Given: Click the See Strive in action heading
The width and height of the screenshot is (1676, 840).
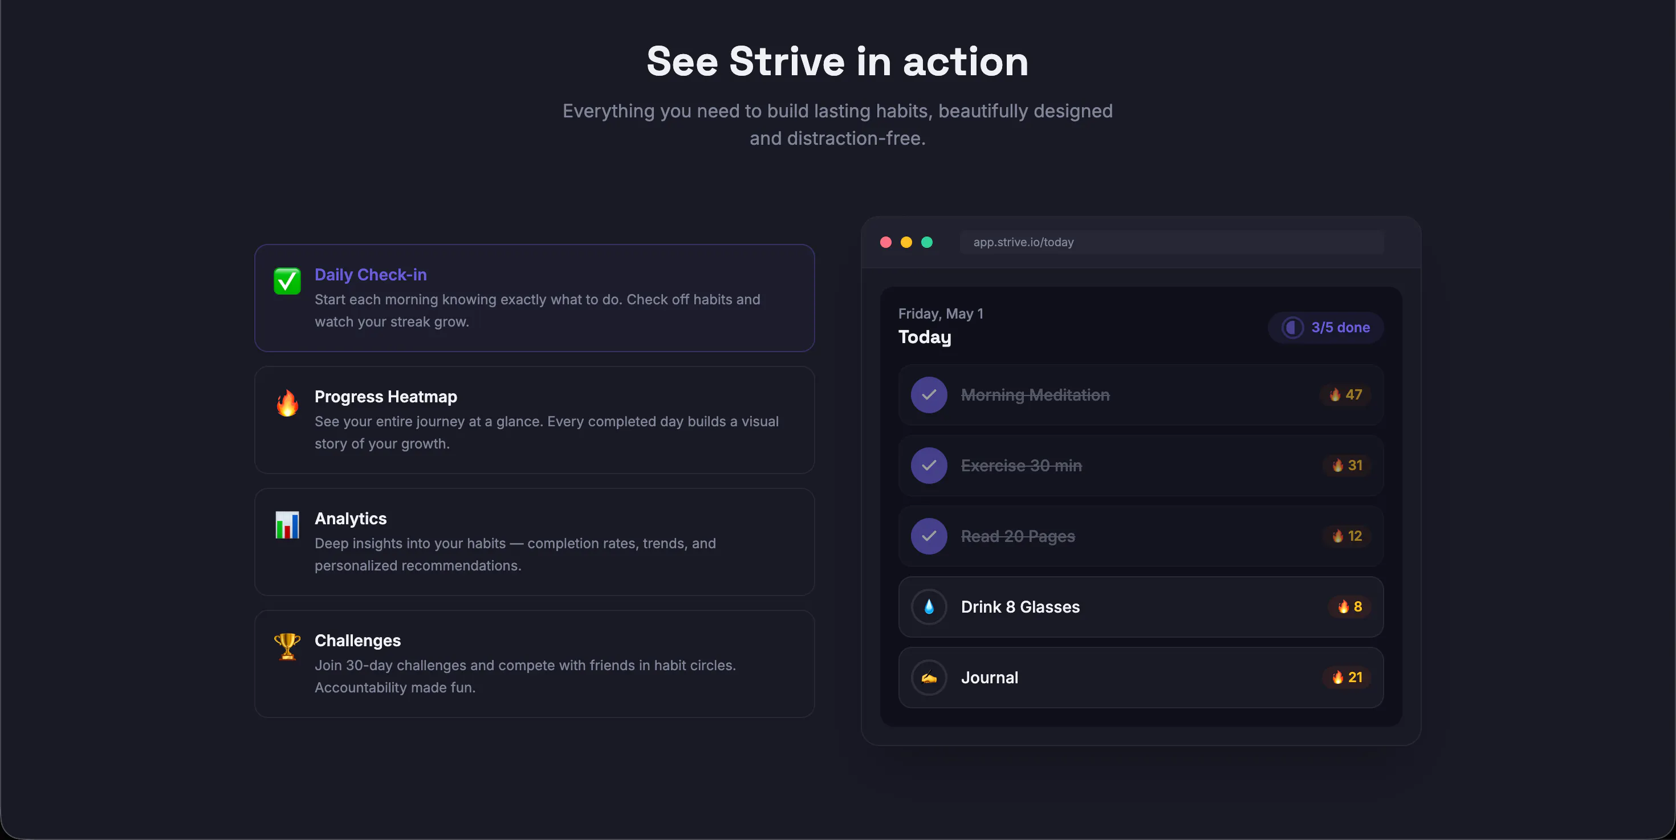Looking at the screenshot, I should 838,62.
